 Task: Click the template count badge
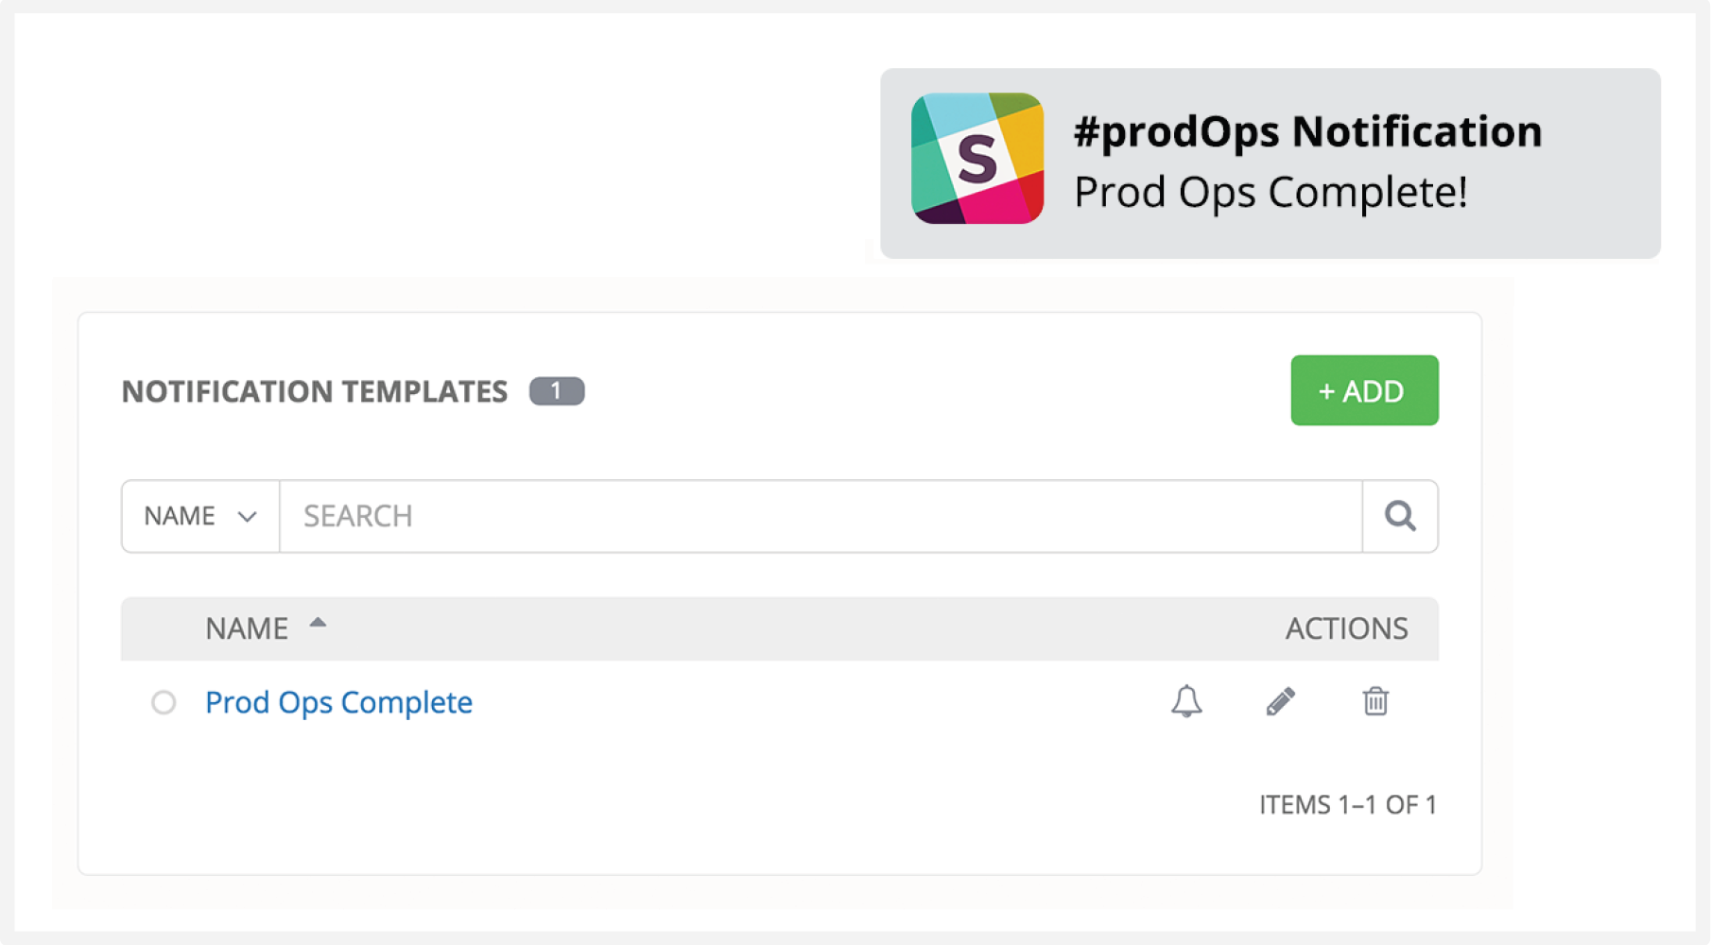click(x=556, y=390)
